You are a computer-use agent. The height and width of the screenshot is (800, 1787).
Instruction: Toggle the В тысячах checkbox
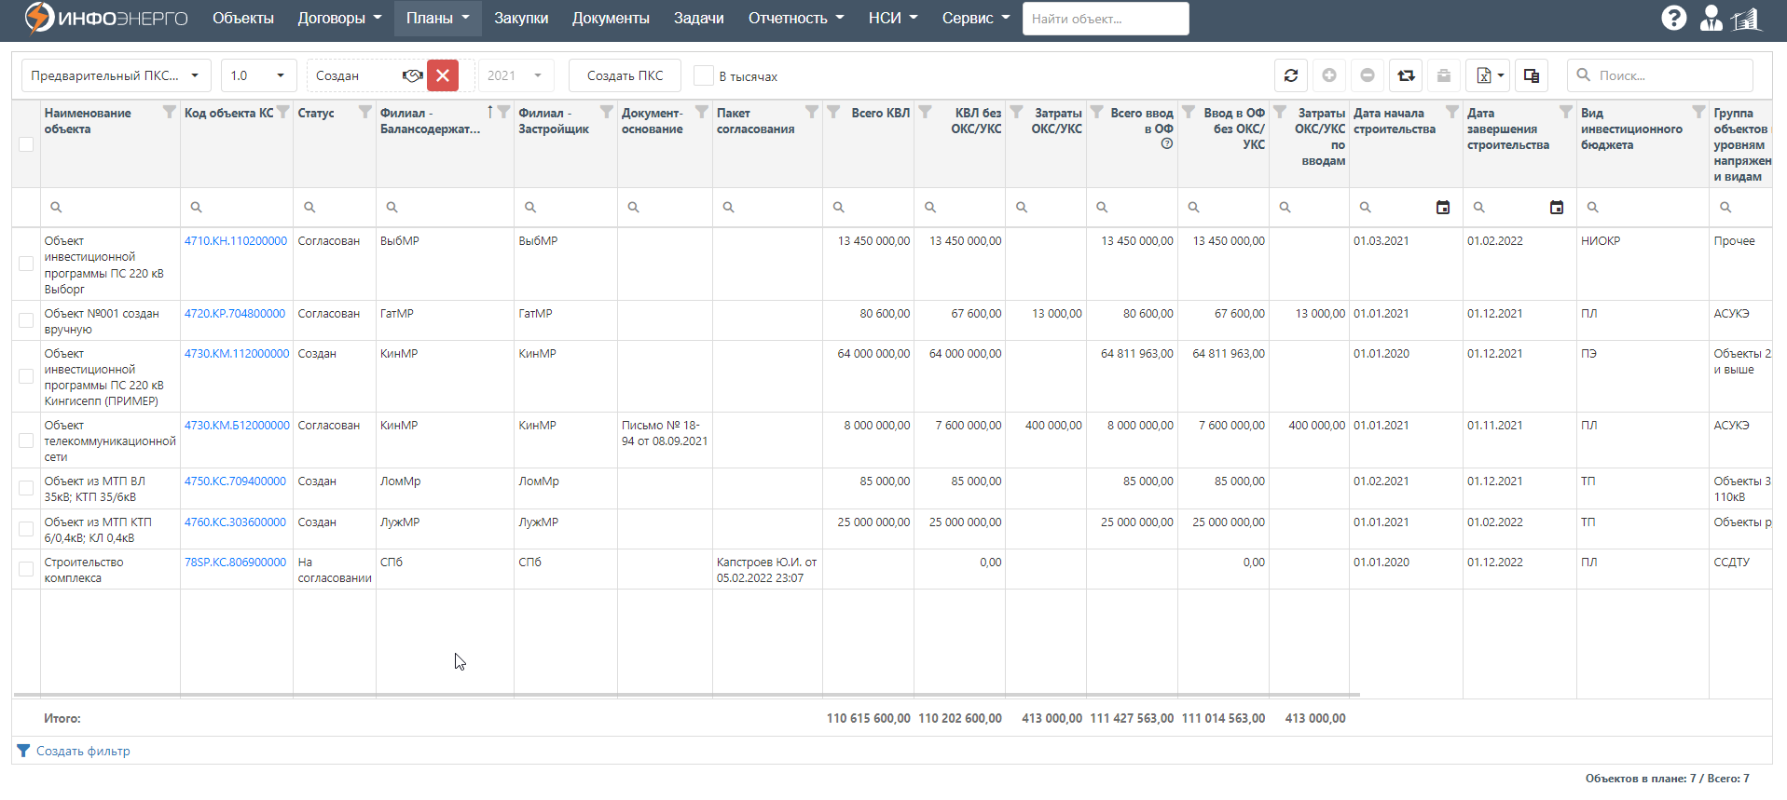(704, 75)
